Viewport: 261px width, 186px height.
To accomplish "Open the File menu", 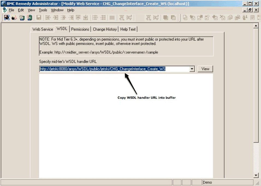I will [11, 10].
